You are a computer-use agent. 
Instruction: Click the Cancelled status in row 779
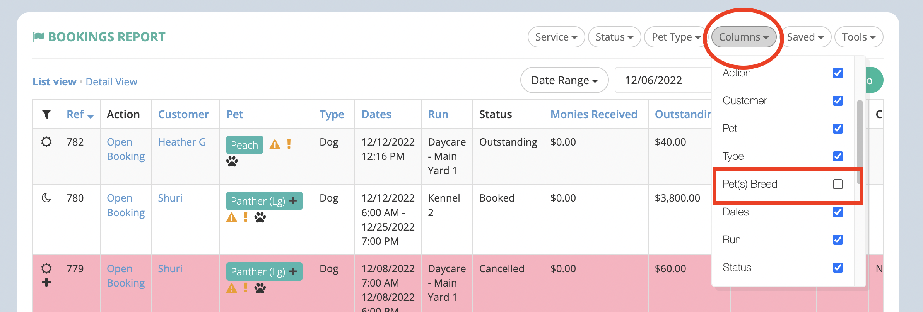pyautogui.click(x=502, y=269)
